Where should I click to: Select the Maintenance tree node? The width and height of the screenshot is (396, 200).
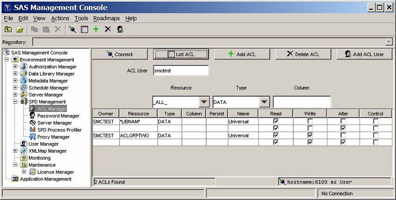[x=42, y=165]
